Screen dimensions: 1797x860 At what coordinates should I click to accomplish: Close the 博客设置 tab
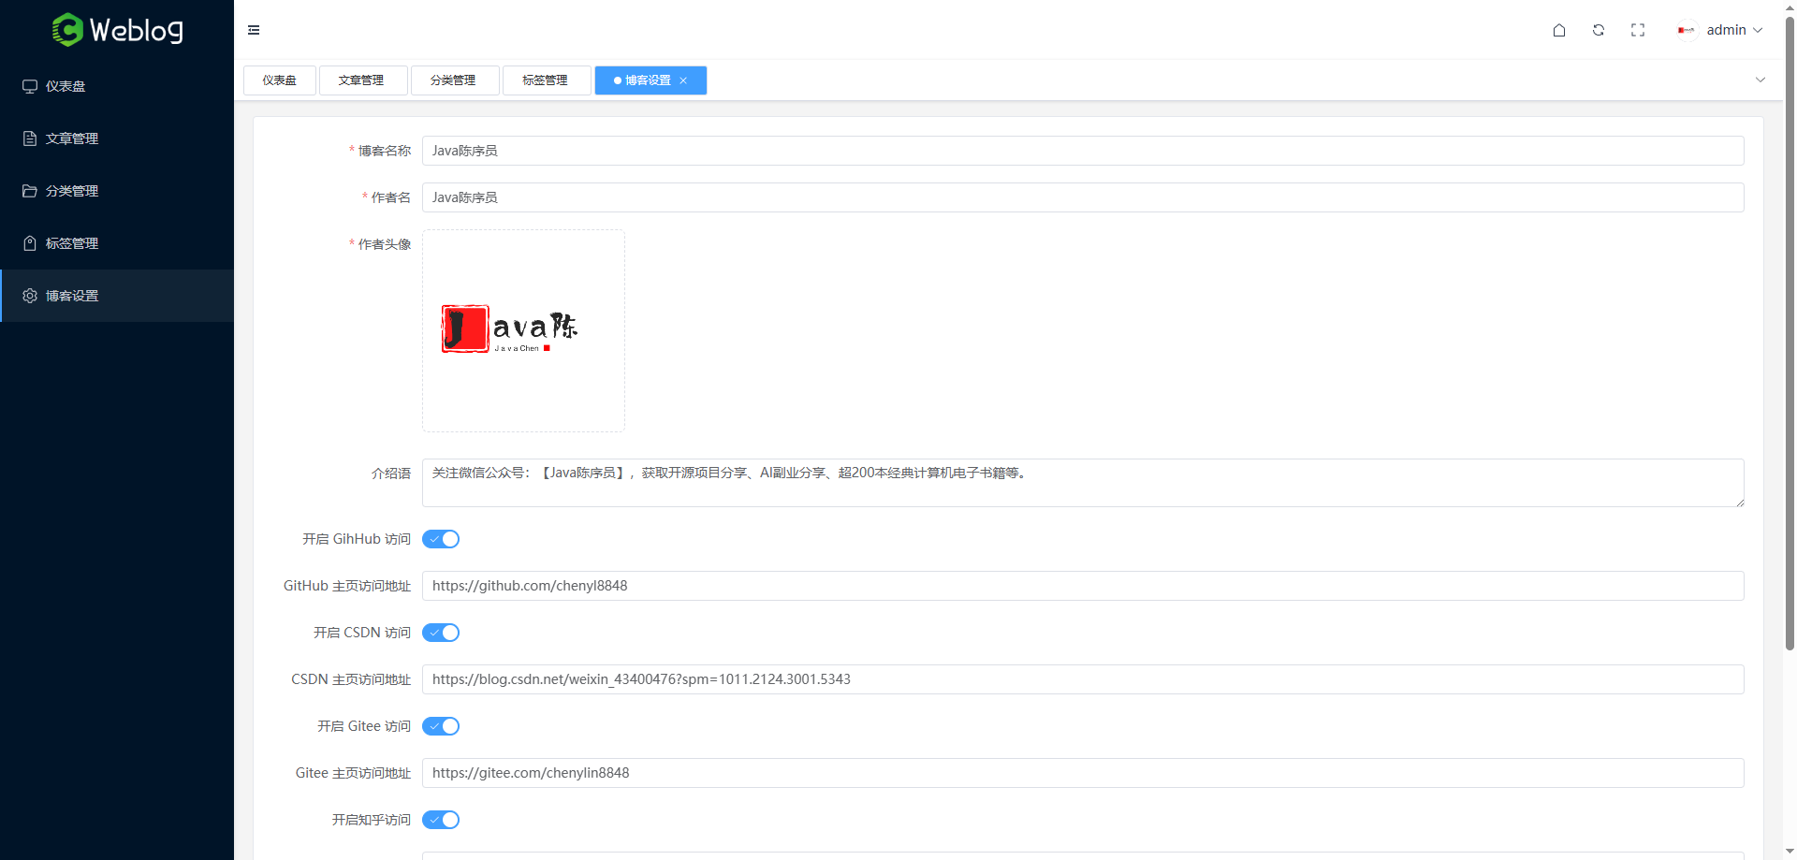point(683,80)
